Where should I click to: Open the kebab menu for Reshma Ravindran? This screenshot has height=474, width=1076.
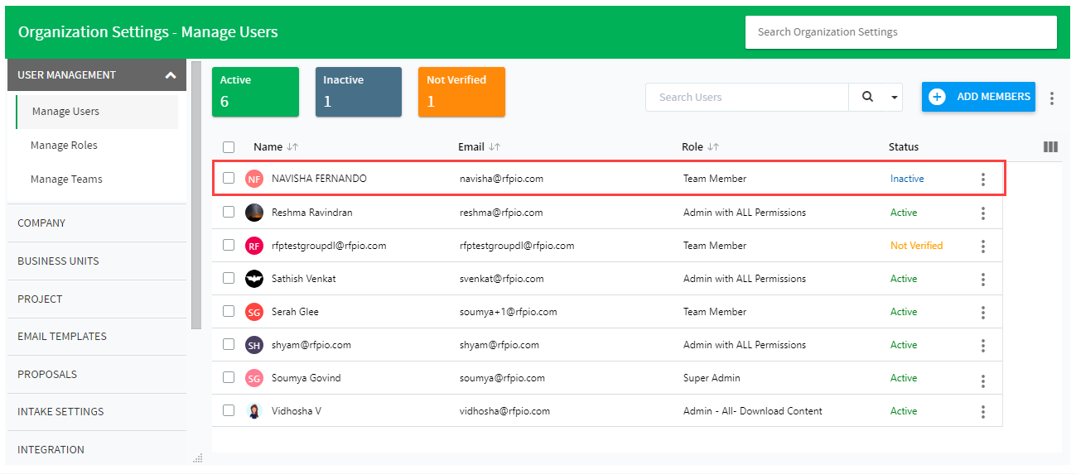[983, 213]
